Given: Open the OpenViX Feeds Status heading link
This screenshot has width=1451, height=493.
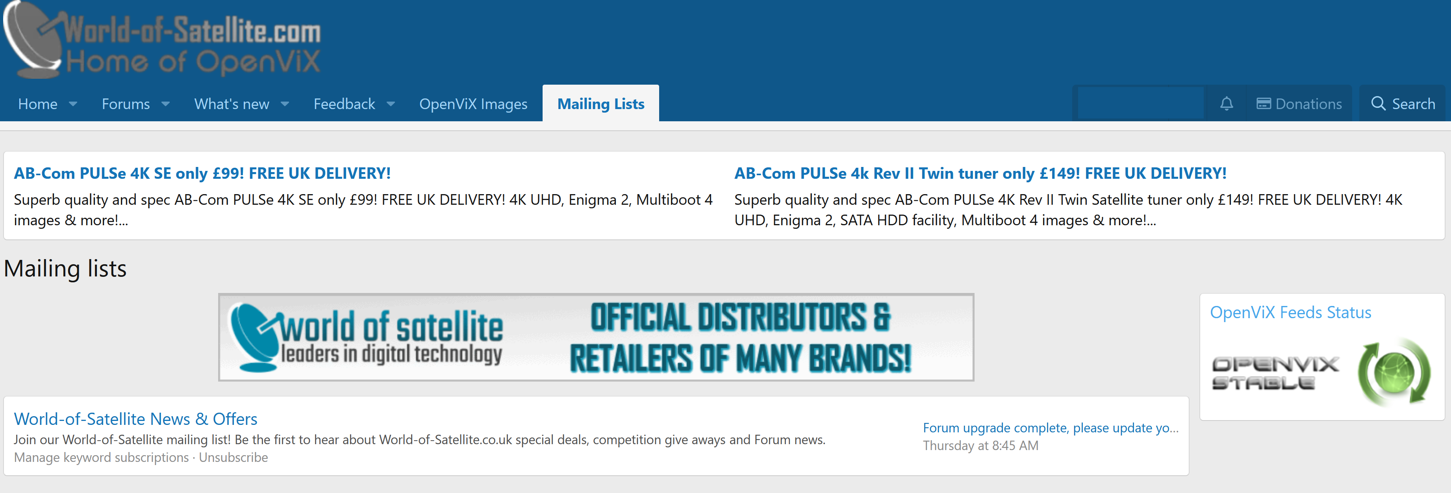Looking at the screenshot, I should [x=1290, y=312].
